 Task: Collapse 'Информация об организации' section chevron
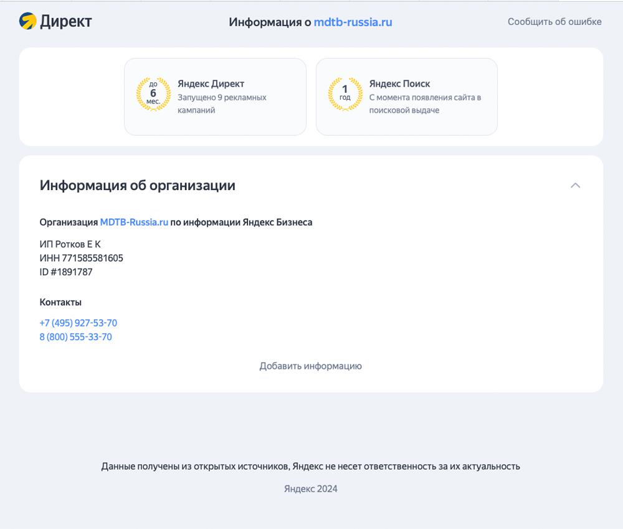(575, 185)
